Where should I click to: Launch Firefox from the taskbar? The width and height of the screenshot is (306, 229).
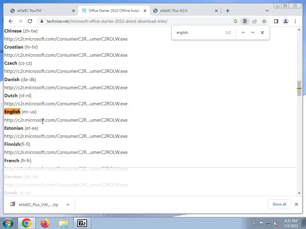(x=45, y=223)
